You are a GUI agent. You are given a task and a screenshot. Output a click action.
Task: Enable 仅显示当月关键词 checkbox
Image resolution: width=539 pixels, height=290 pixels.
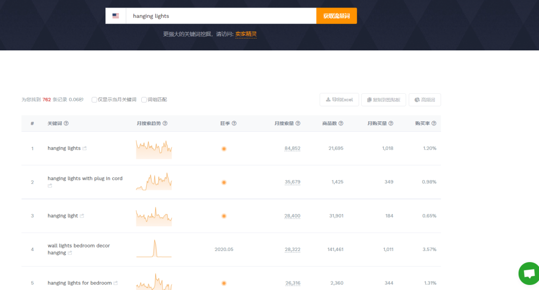pos(94,100)
